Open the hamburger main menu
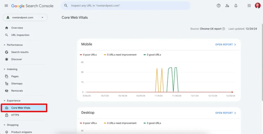 pos(6,6)
